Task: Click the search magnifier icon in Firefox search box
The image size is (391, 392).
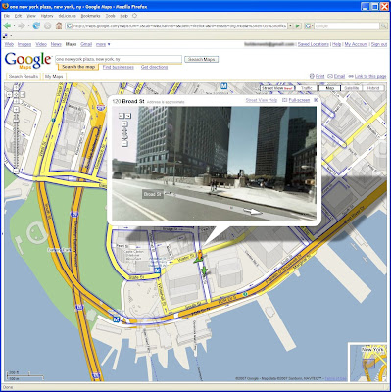Action: click(x=384, y=25)
